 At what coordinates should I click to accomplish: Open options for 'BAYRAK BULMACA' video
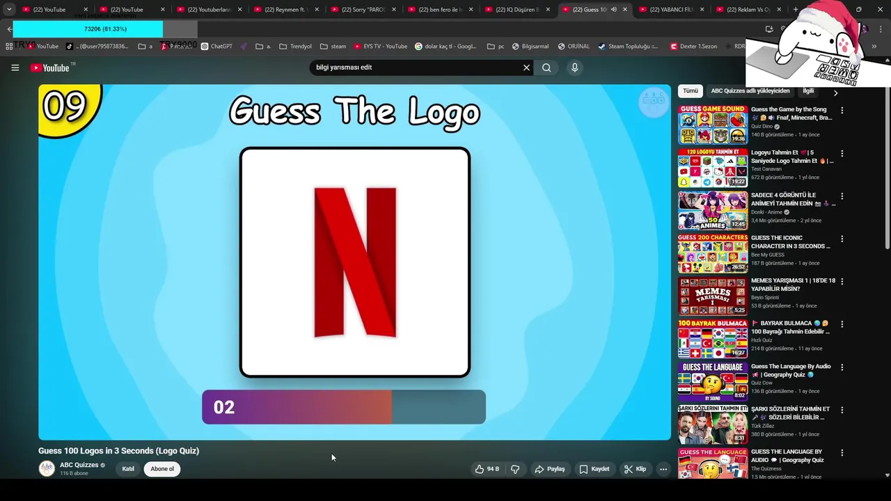pyautogui.click(x=842, y=324)
